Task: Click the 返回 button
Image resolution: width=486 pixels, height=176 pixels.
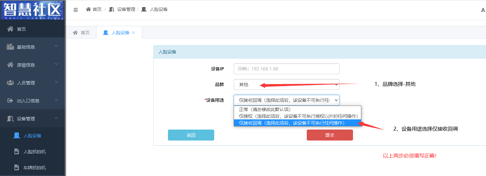Action: [191, 135]
